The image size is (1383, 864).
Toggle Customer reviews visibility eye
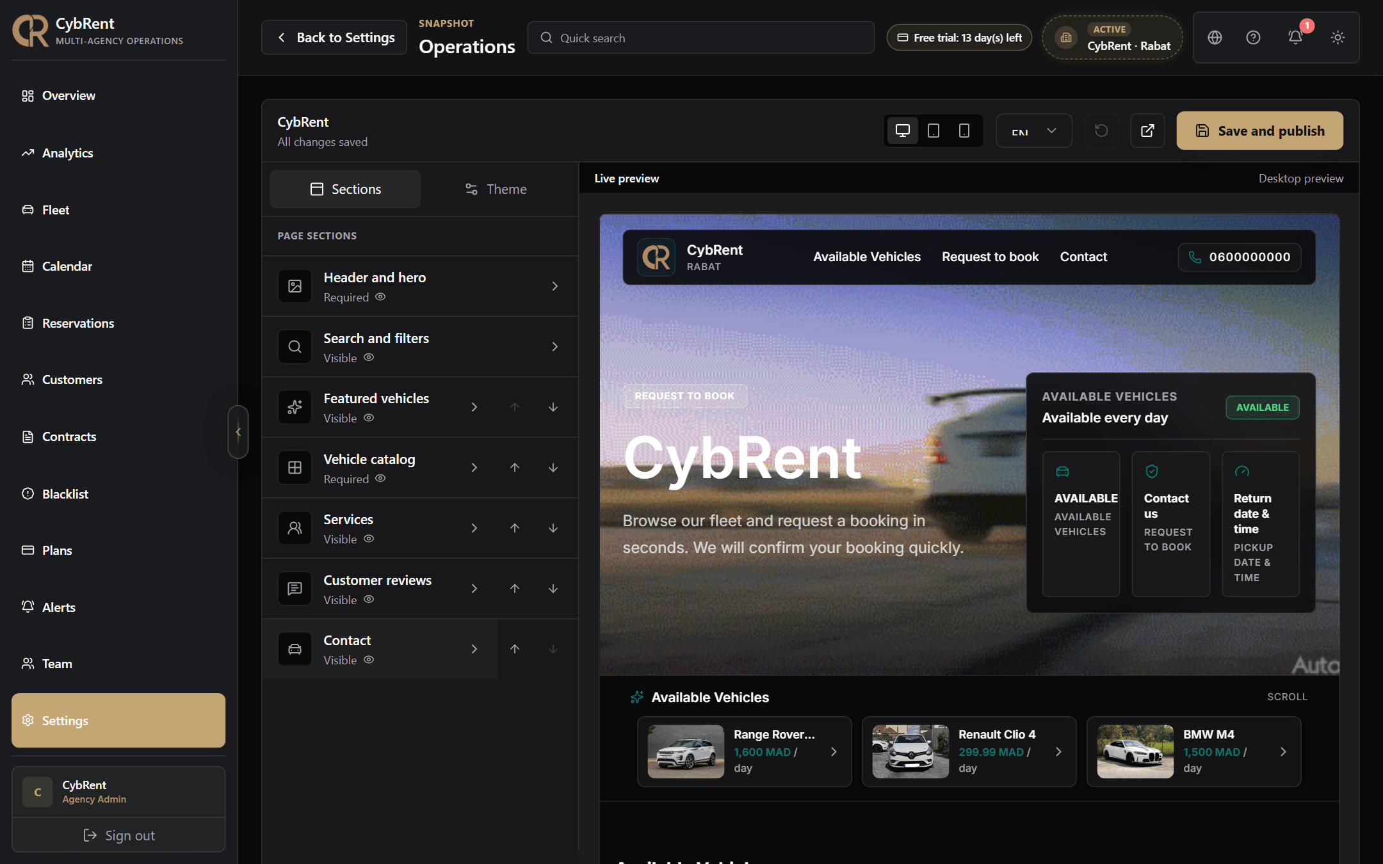tap(369, 600)
